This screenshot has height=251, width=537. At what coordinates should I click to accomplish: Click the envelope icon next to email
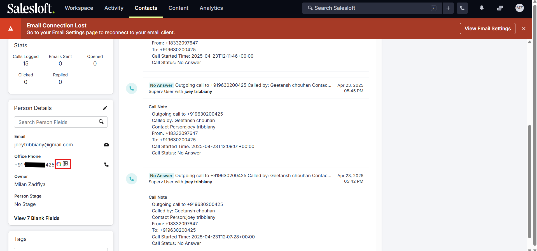pyautogui.click(x=106, y=145)
